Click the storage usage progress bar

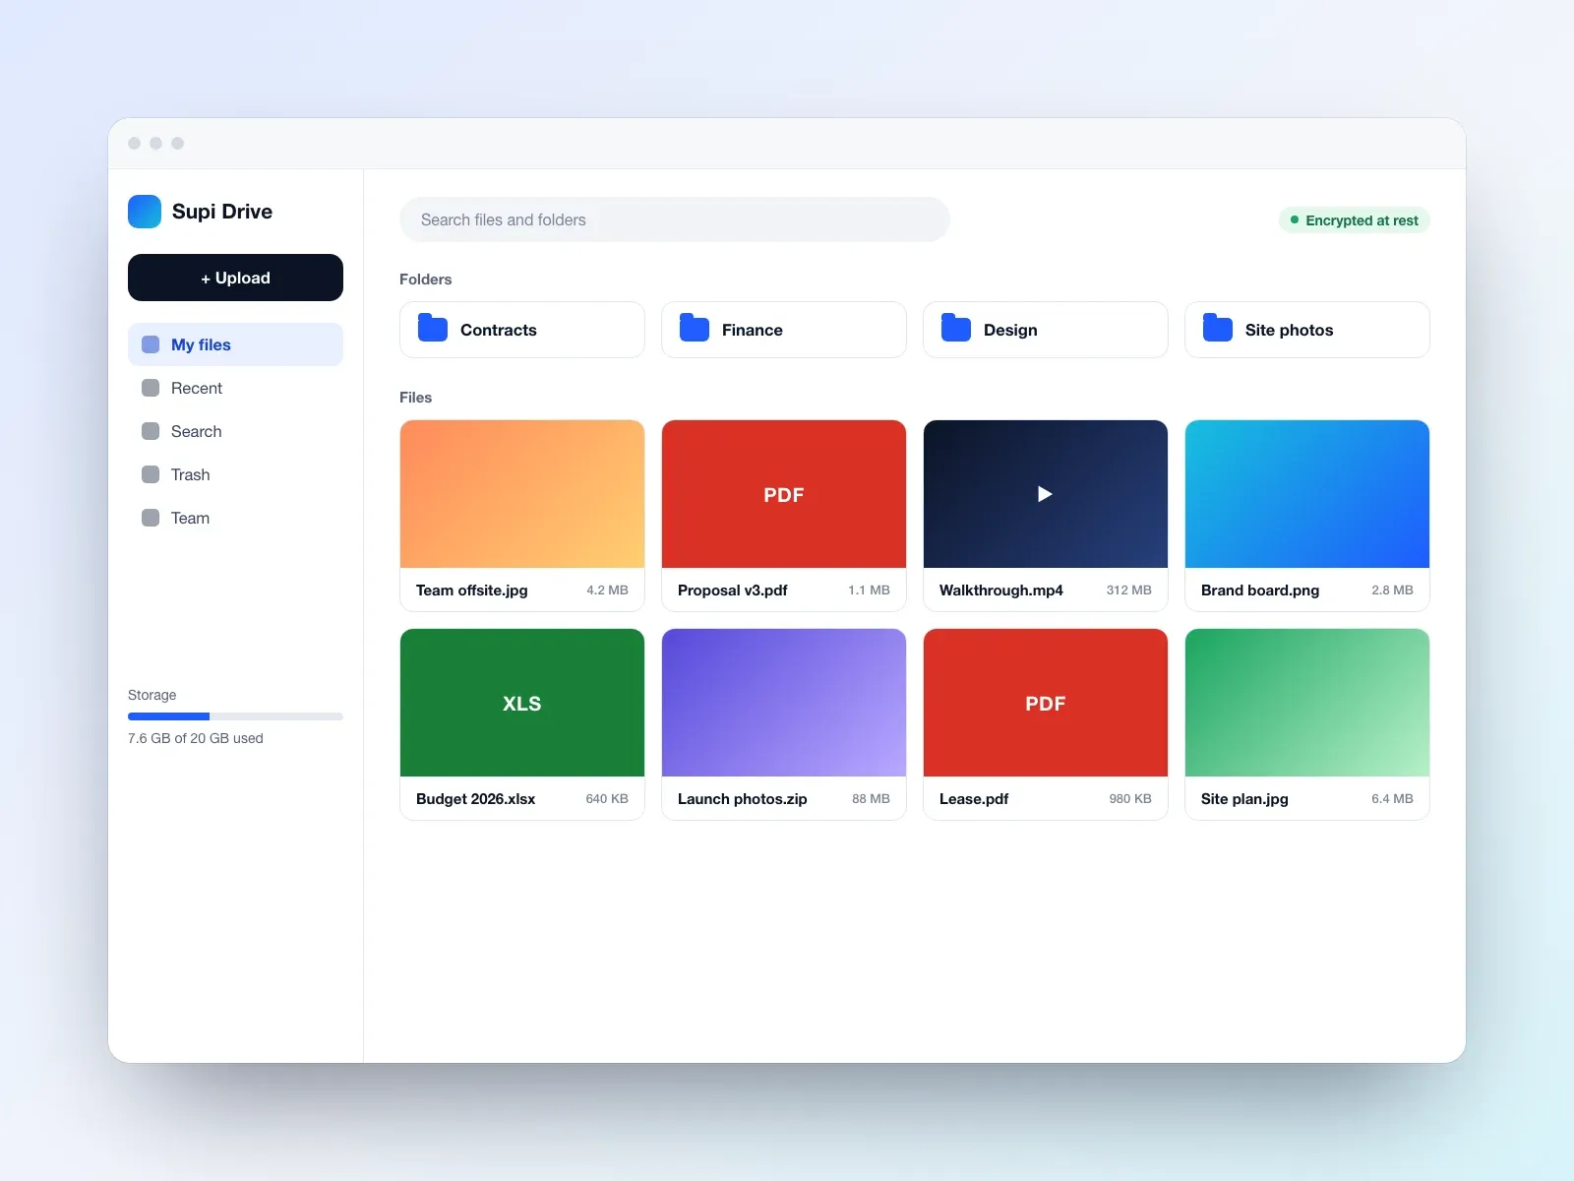click(235, 716)
